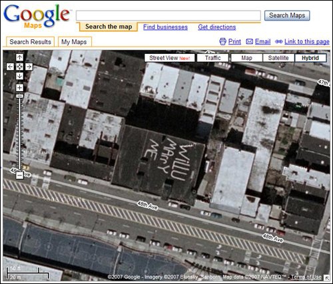Pan the map up with arrow
333x284 pixels.
pos(19,57)
